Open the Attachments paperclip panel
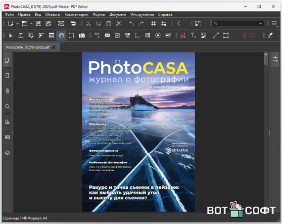The width and height of the screenshot is (282, 224). pos(7,91)
